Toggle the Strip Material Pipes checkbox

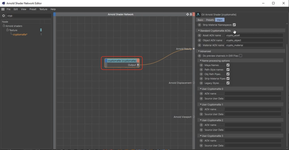pos(228,78)
